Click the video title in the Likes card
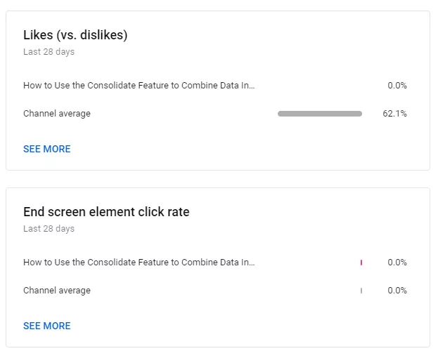 pos(139,86)
